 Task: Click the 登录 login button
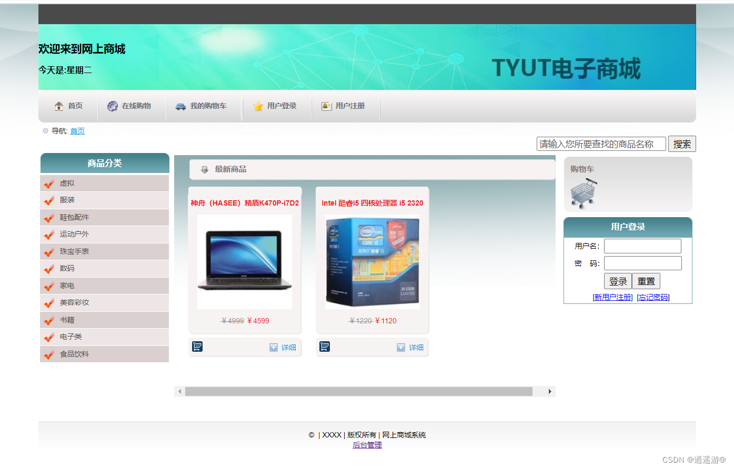point(618,281)
